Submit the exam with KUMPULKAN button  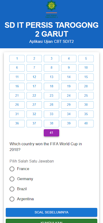(51, 221)
